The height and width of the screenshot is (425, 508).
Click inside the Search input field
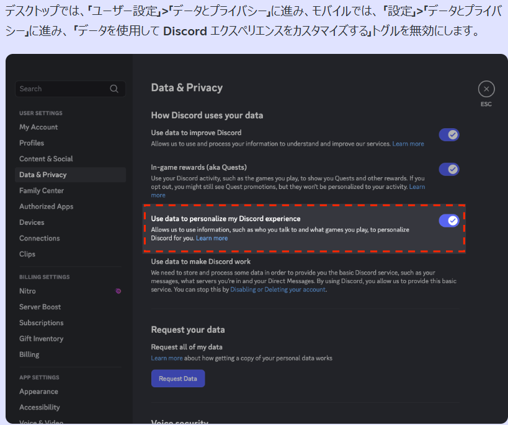click(x=62, y=89)
